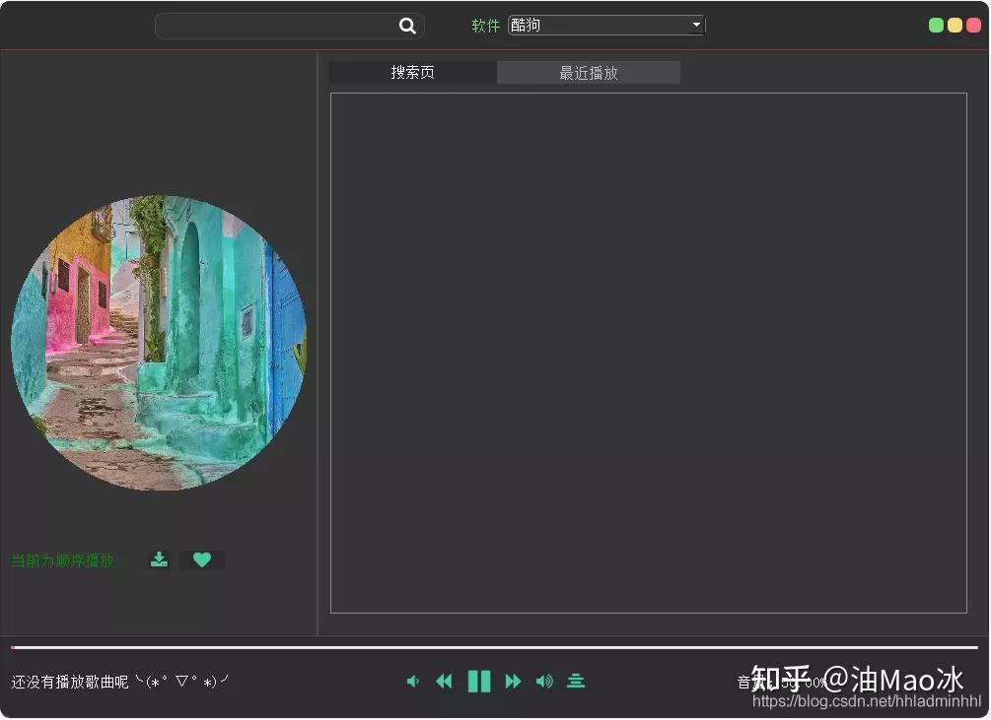This screenshot has height=720, width=991.
Task: Click the dropdown arrow next to 酷狗
Action: (x=695, y=25)
